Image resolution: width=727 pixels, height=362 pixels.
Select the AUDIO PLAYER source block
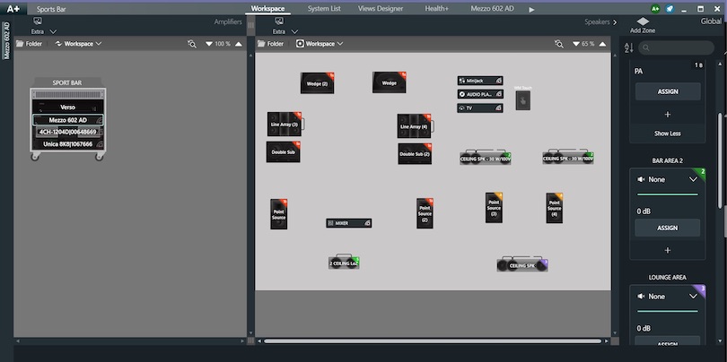[x=480, y=94]
